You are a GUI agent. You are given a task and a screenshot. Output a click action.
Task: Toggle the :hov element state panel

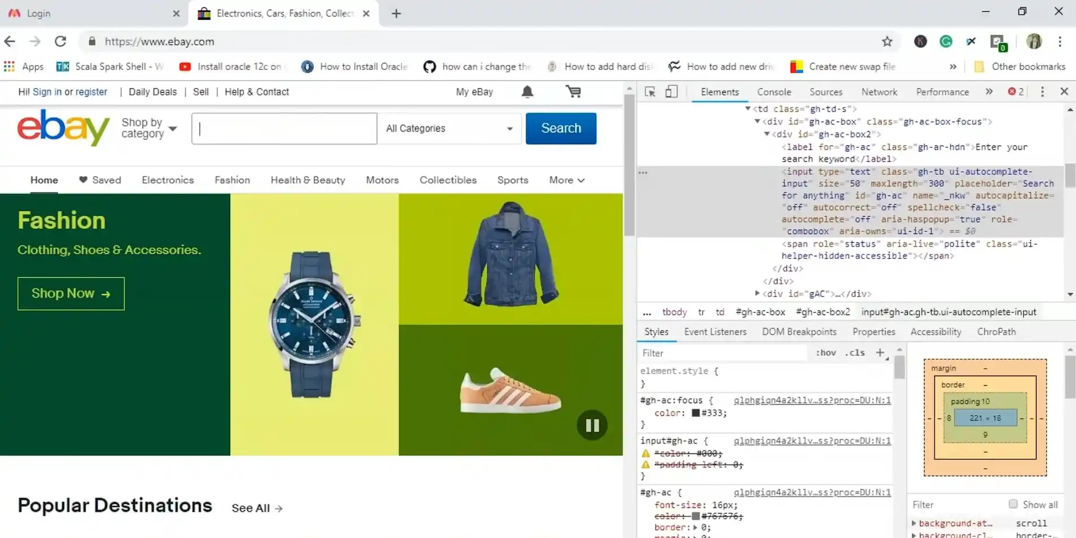tap(826, 353)
